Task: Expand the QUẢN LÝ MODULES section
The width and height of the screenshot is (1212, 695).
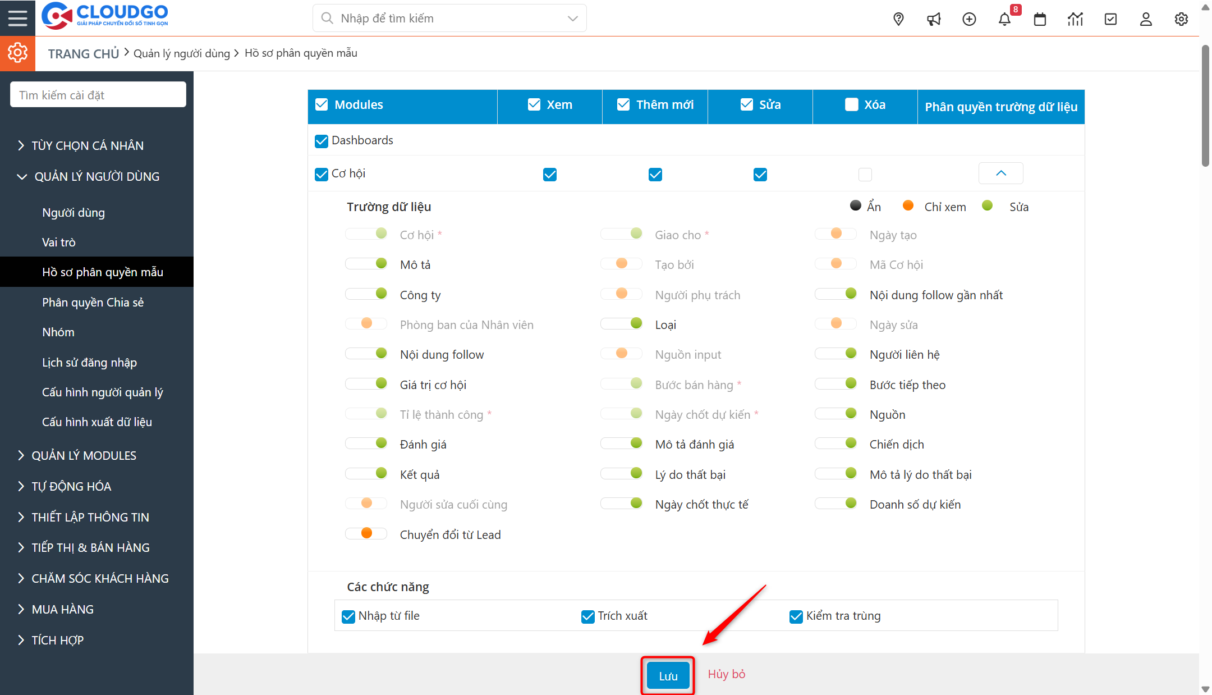Action: click(84, 455)
